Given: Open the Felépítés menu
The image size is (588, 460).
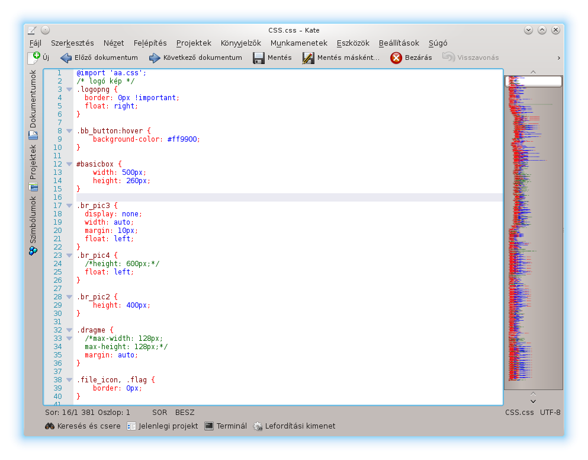Looking at the screenshot, I should 150,43.
